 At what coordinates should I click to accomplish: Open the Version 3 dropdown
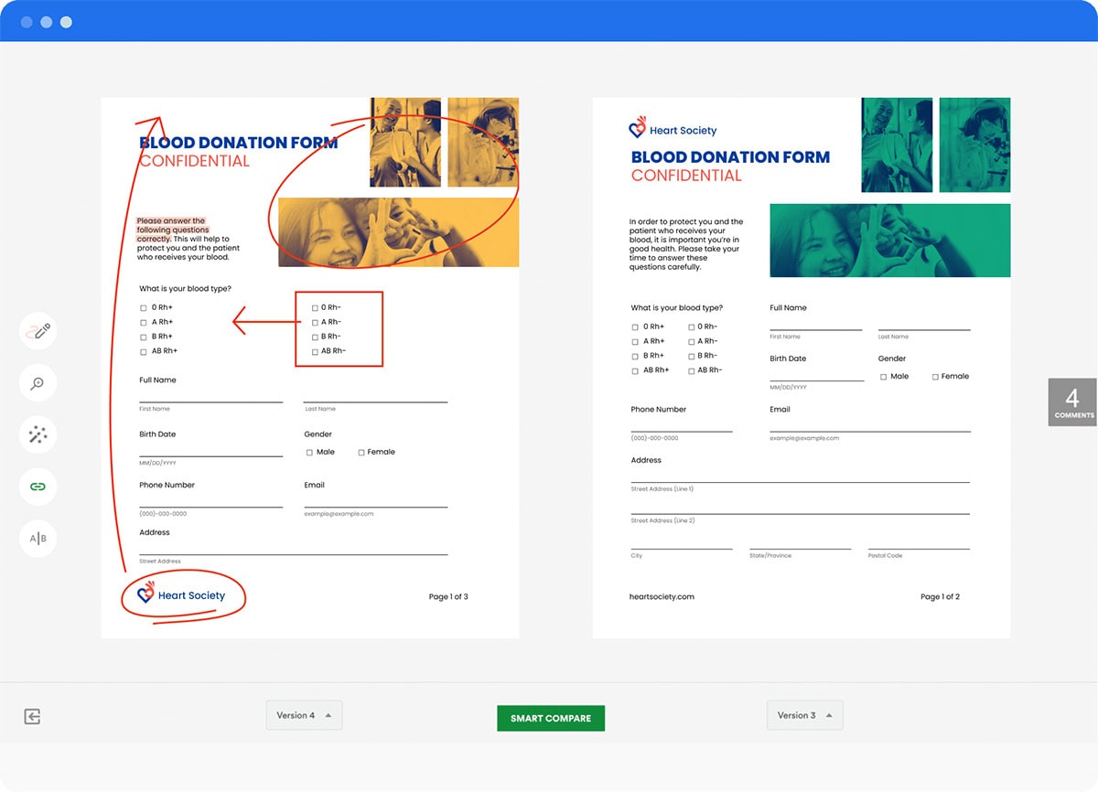tap(804, 715)
